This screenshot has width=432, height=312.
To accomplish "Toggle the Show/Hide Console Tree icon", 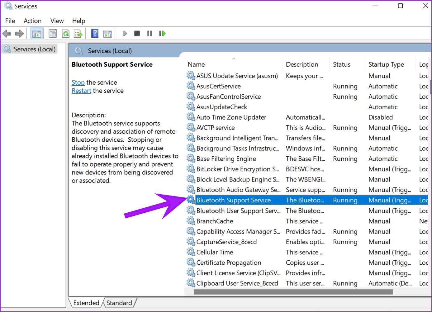I will (x=36, y=33).
